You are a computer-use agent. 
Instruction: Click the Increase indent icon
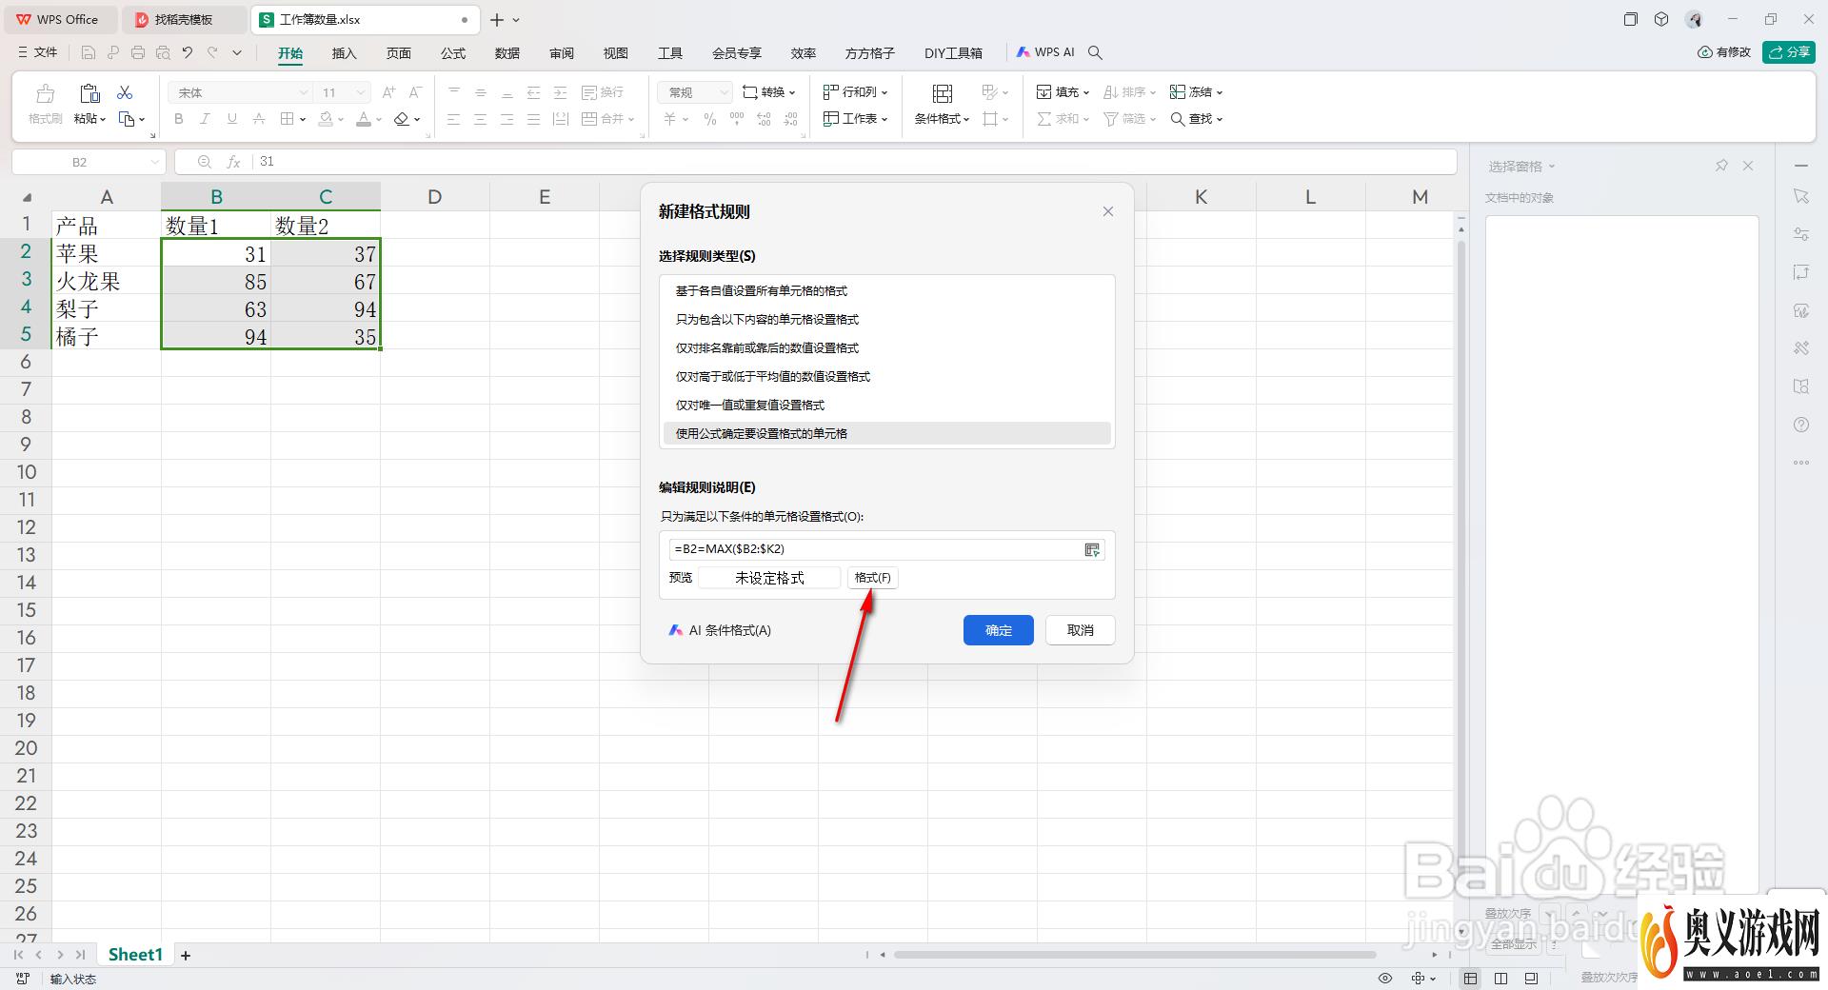560,92
